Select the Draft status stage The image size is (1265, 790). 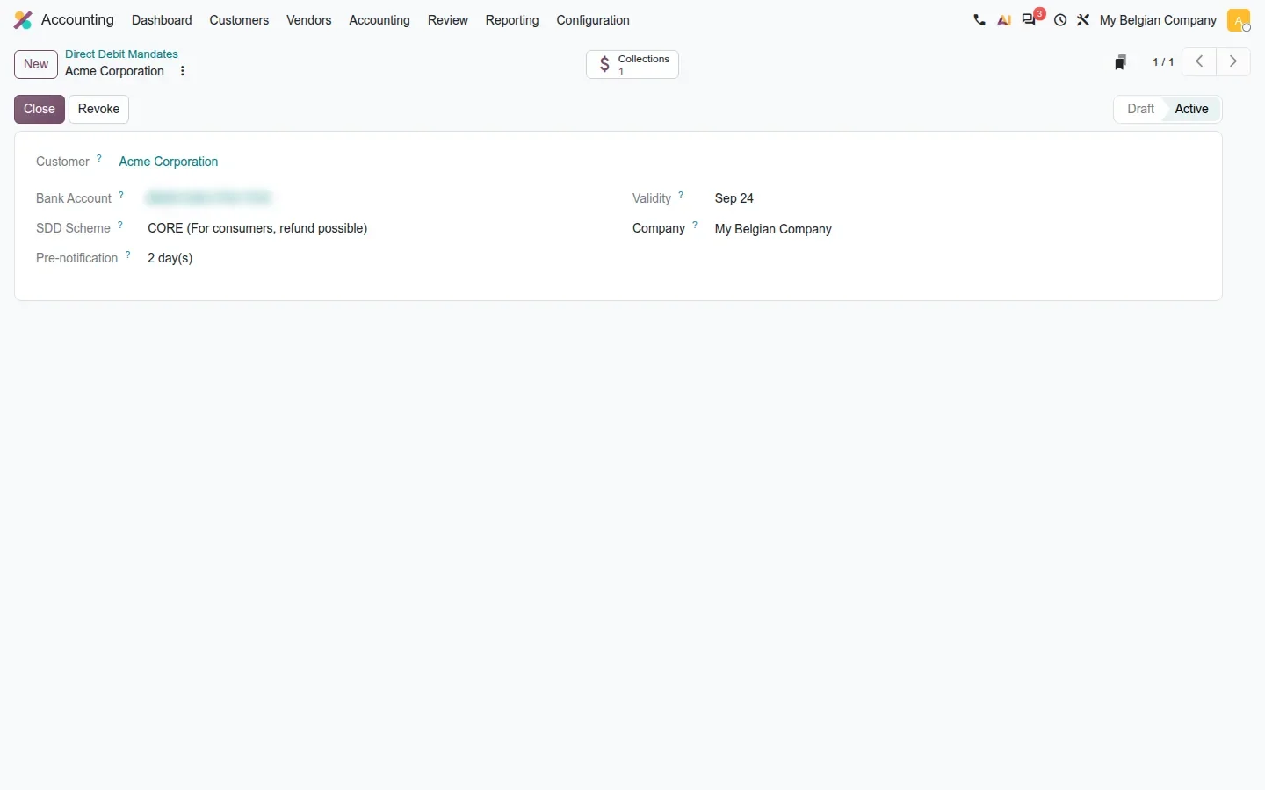[1140, 109]
